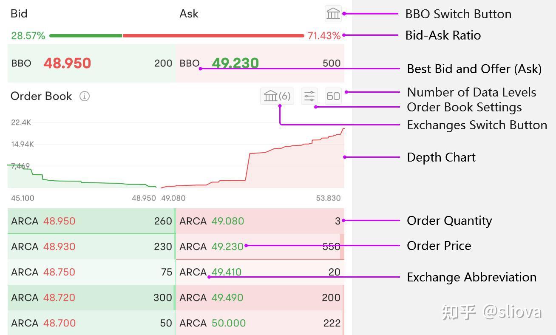
Task: Choose the ARCA 49.410 ask row
Action: click(x=259, y=272)
